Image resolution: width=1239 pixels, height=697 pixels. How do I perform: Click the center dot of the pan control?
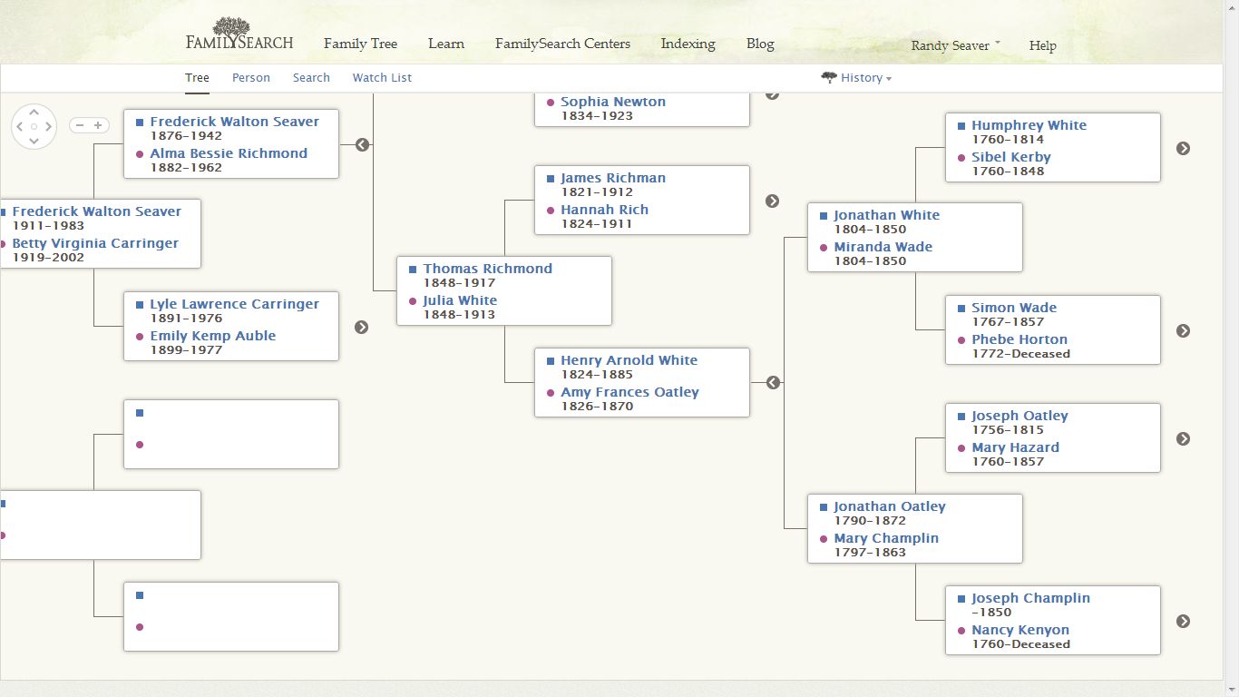pyautogui.click(x=34, y=127)
